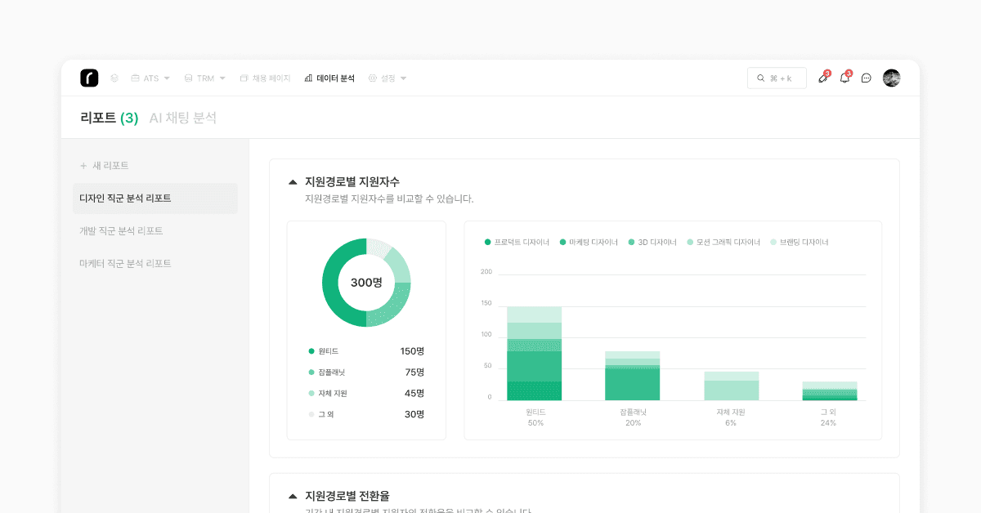This screenshot has width=981, height=513.
Task: Open 마케터 직군 분석 리포트 from sidebar
Action: click(x=125, y=263)
